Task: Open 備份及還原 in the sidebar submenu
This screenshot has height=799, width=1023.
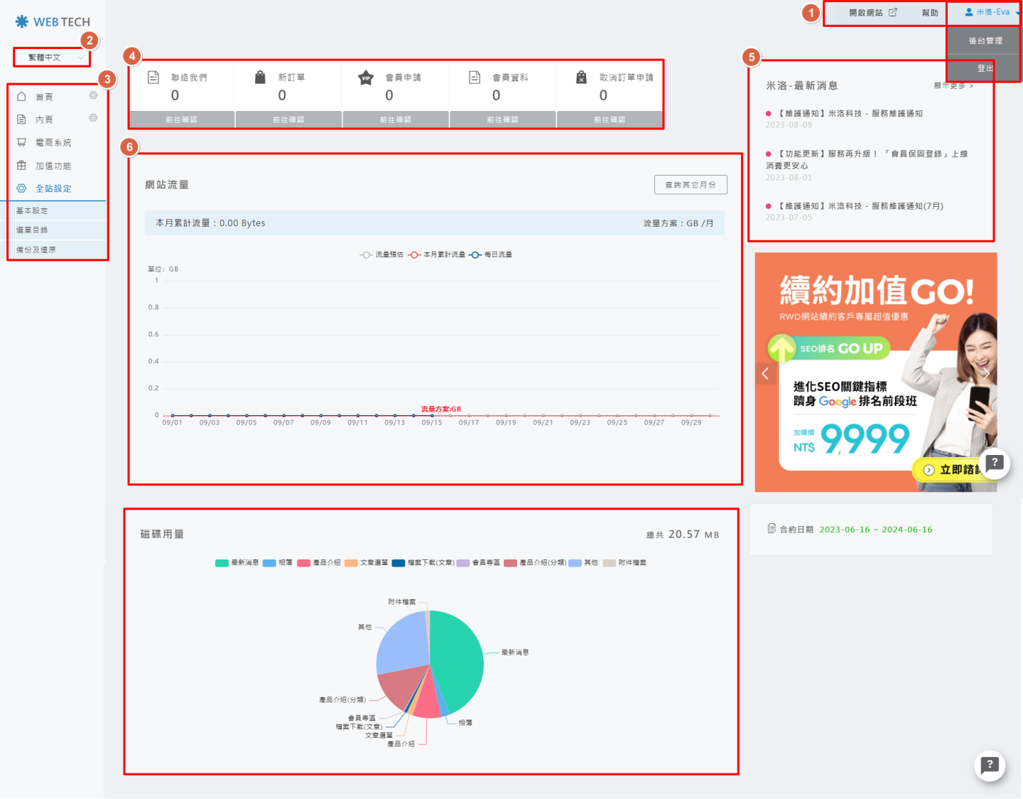Action: click(x=36, y=250)
